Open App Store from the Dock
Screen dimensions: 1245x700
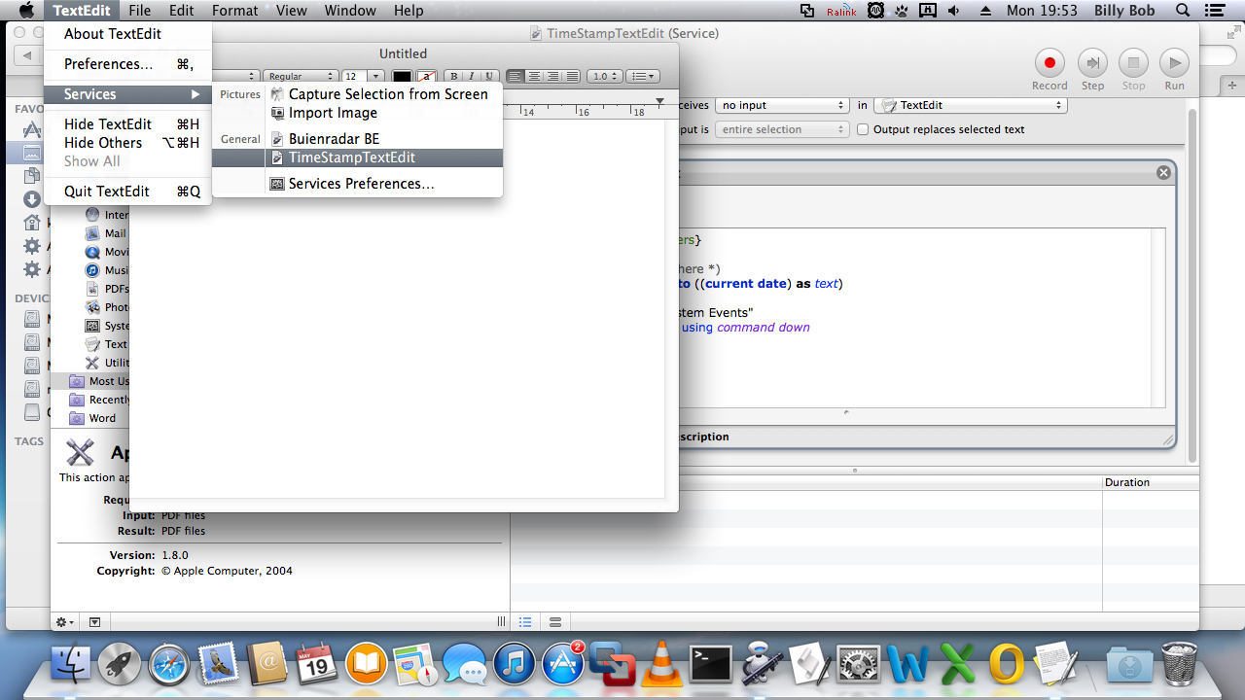[563, 666]
